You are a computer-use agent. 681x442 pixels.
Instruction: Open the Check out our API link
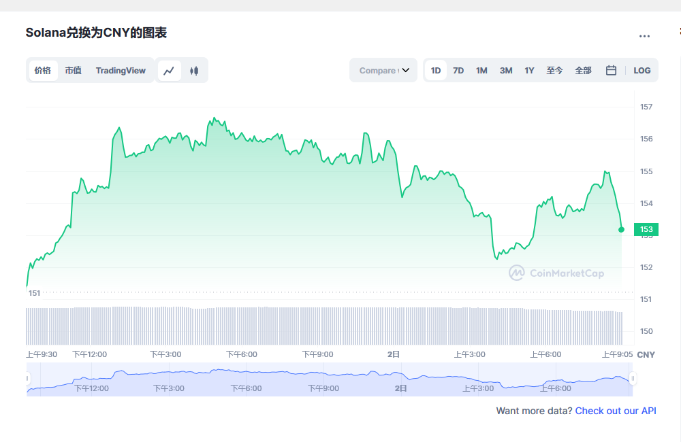click(x=616, y=411)
